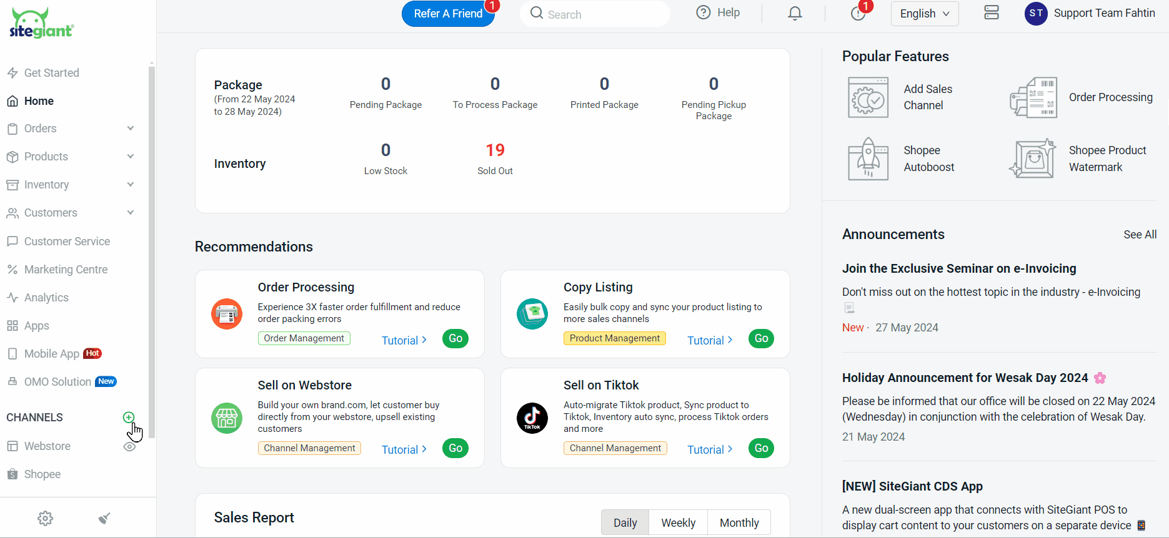Switch Sales Report to Weekly view
The image size is (1169, 538).
tap(678, 522)
